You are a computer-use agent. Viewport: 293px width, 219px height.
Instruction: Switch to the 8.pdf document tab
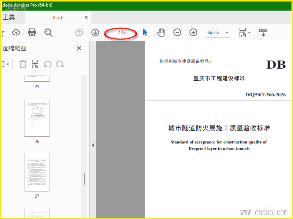coord(58,18)
